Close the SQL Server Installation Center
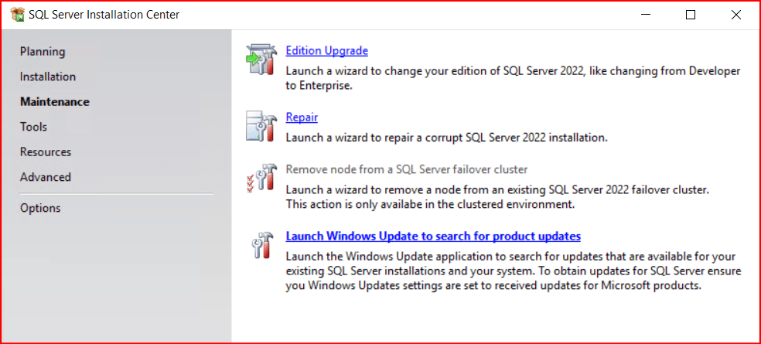The image size is (761, 344). point(735,15)
